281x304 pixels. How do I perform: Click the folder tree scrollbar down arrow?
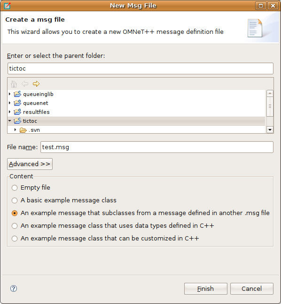pos(270,130)
